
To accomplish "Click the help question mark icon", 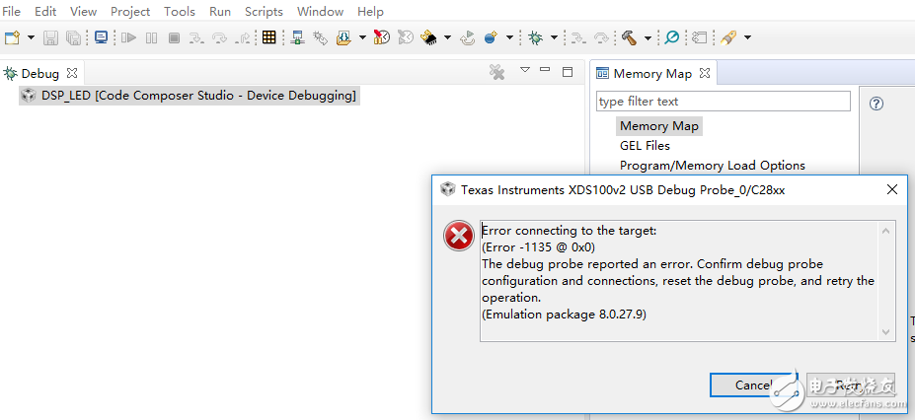I will coord(876,104).
